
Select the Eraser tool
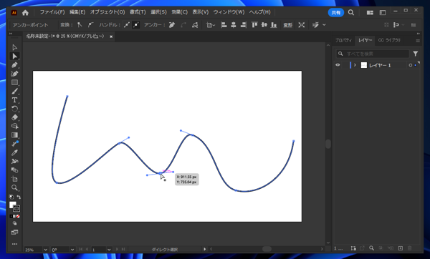(14, 117)
